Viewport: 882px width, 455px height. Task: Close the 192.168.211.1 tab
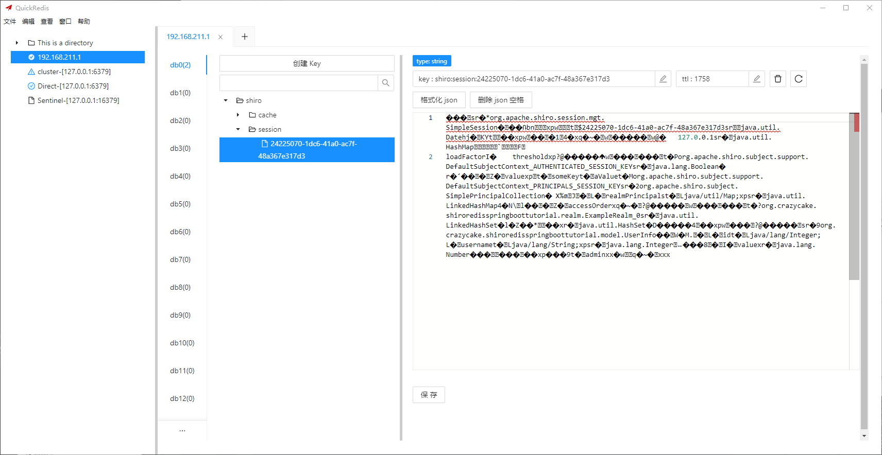220,37
